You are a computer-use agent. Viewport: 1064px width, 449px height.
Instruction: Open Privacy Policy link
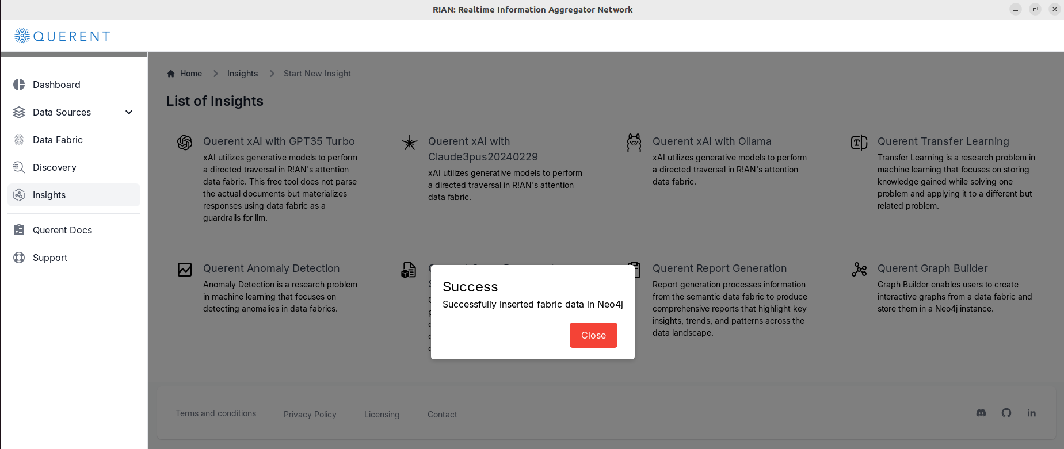(x=310, y=415)
